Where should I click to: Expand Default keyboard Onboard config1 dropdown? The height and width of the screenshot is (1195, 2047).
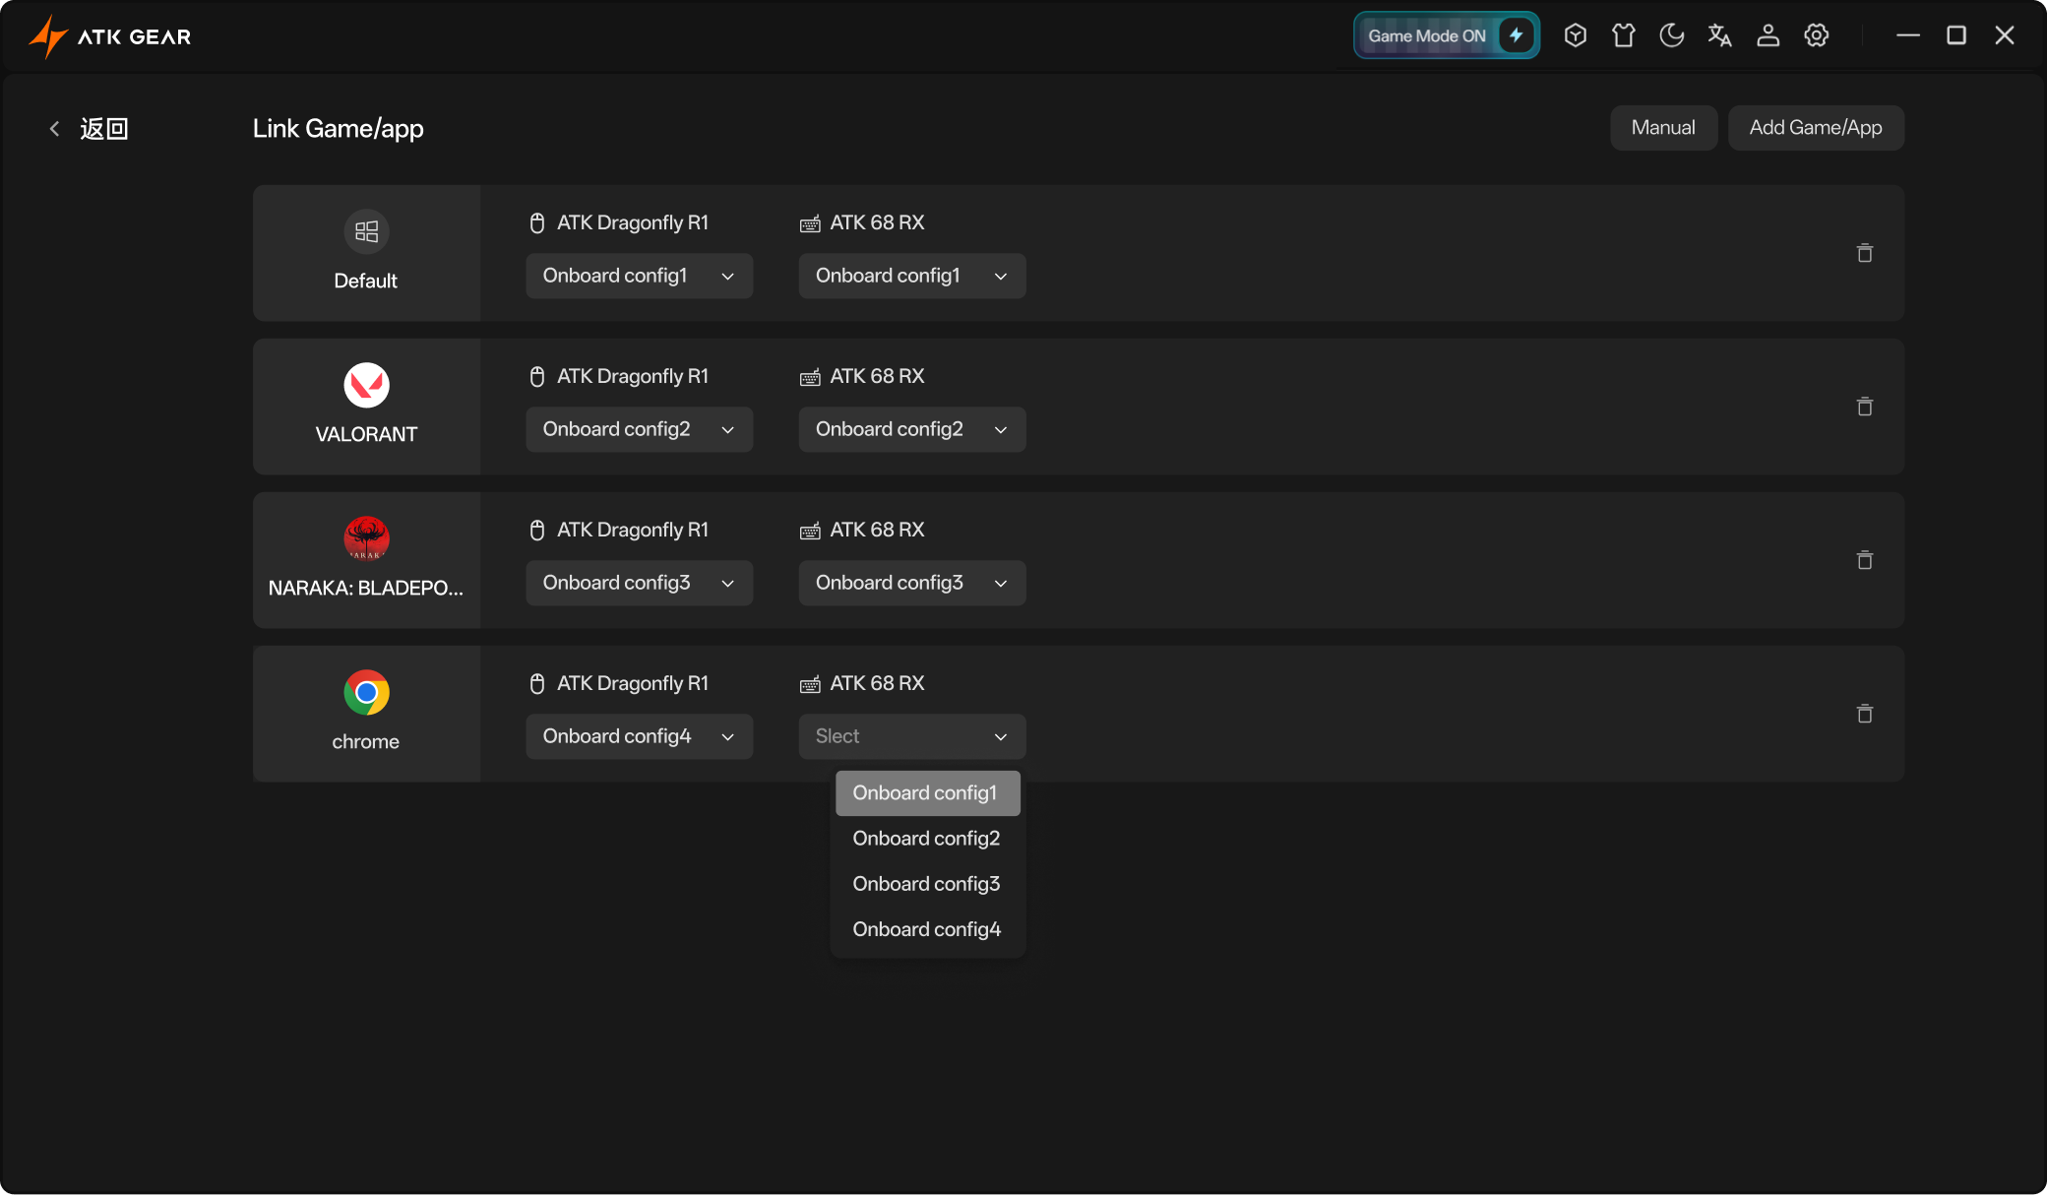point(911,276)
